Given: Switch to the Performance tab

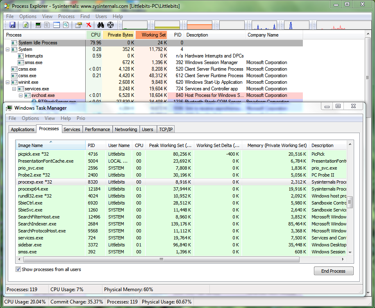Looking at the screenshot, I should click(x=97, y=129).
